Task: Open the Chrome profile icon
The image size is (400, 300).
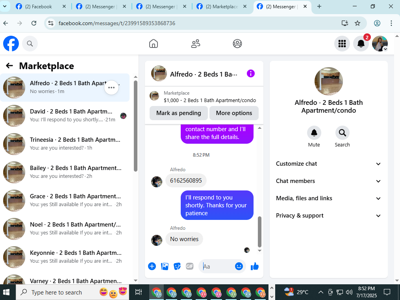Action: pos(377,23)
